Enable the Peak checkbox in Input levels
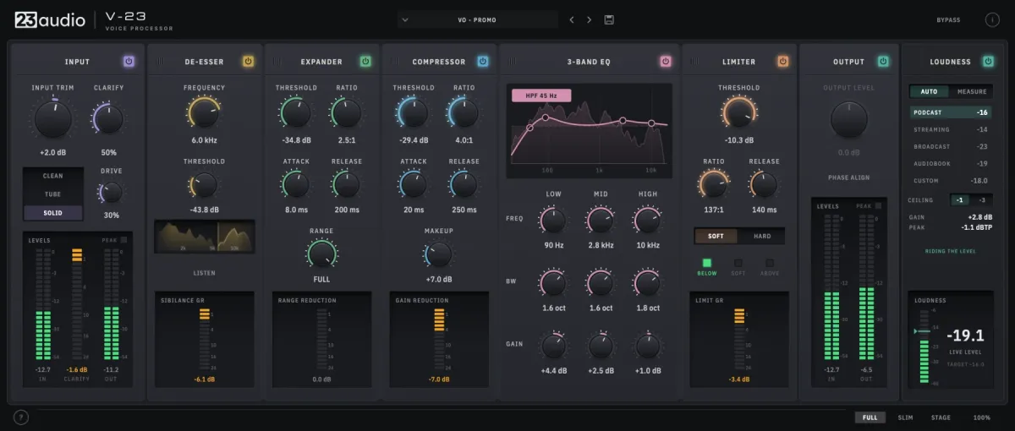 (x=124, y=240)
